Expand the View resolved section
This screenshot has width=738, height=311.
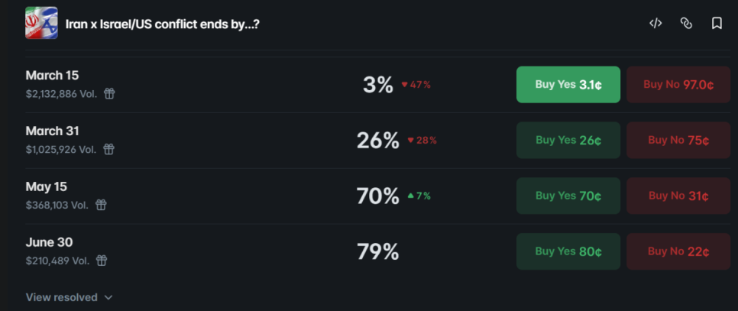[x=69, y=297]
